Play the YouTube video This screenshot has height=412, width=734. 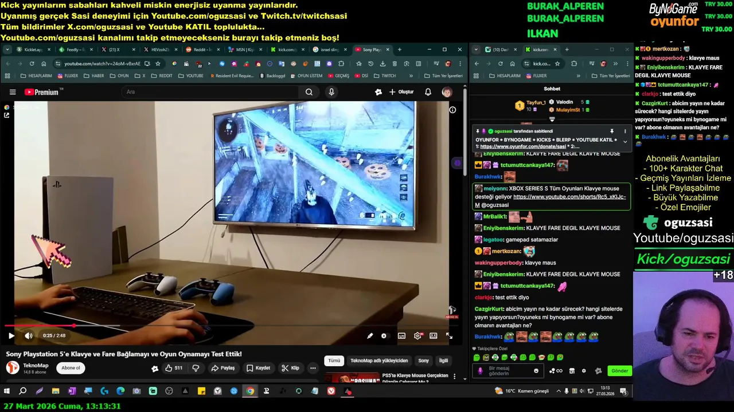11,336
